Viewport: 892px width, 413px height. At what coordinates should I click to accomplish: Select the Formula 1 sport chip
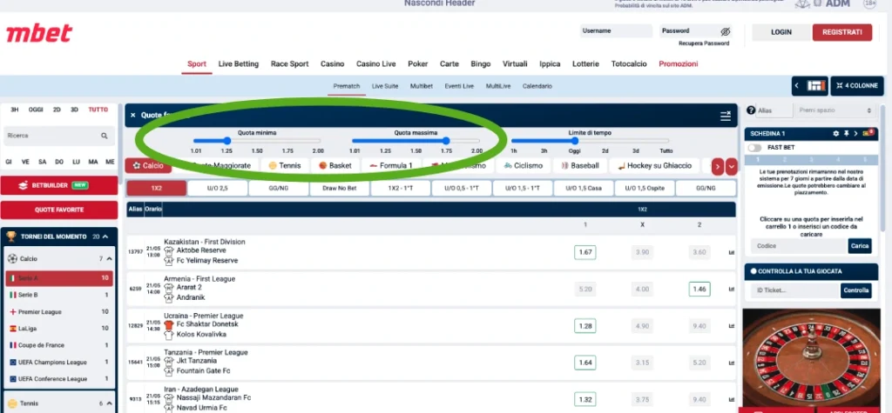tap(391, 166)
